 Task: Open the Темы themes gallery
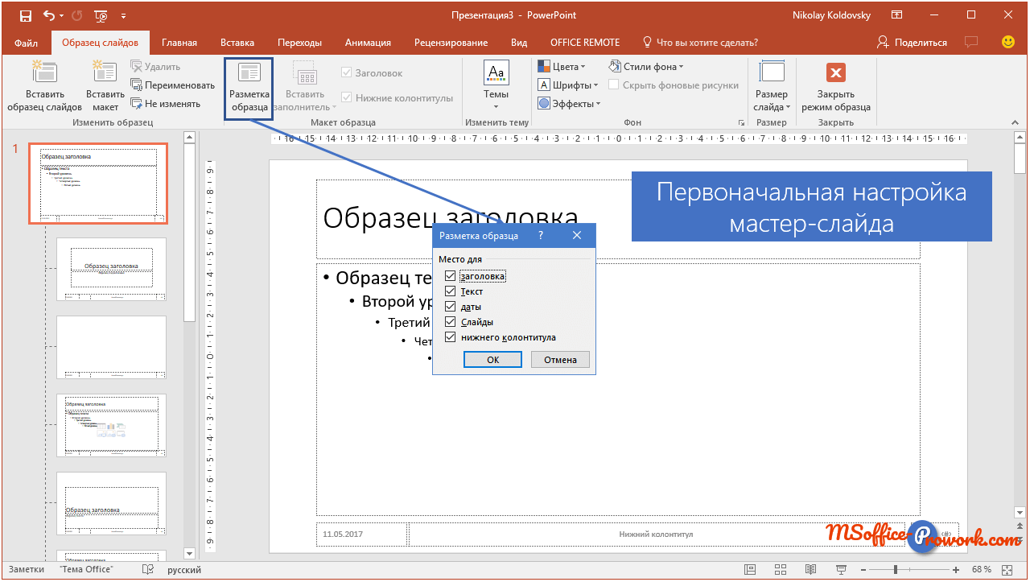(496, 85)
